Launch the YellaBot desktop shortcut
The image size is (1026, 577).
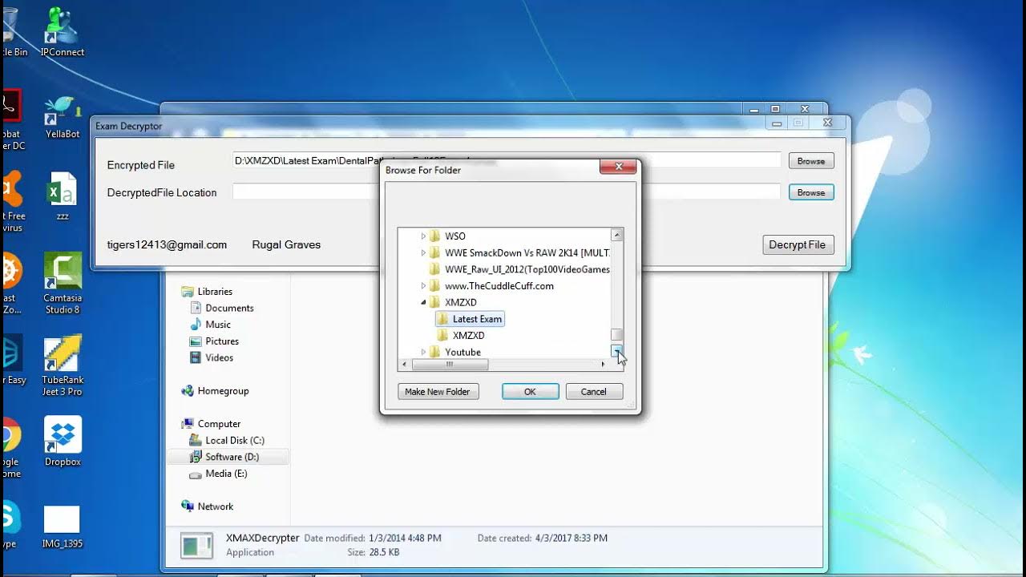pos(62,116)
